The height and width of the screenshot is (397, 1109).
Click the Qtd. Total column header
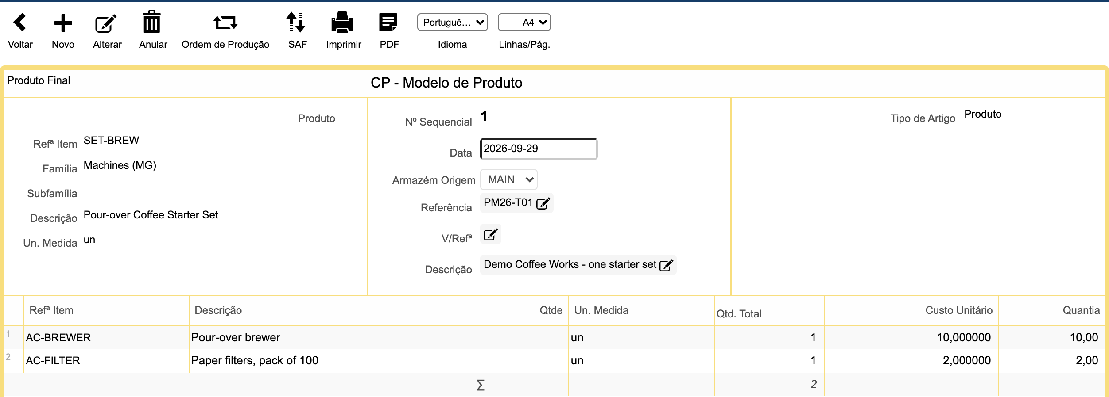[x=739, y=314]
